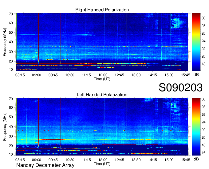This screenshot has width=209, height=169.
Task: Click the 30 value on the Right Handed colorbar
Action: pos(203,18)
